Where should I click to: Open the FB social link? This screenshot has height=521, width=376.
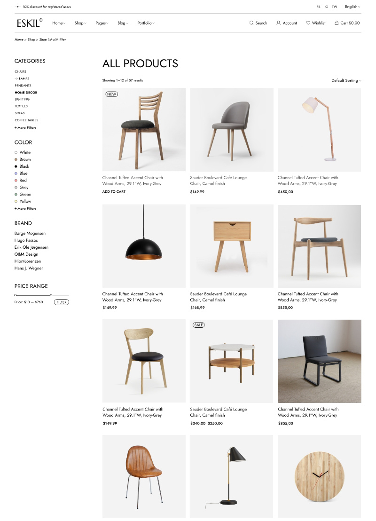coord(318,7)
